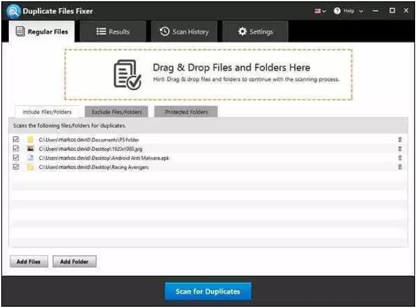Open the Scan History tab
Viewport: 417px width, 308px height.
[x=184, y=32]
